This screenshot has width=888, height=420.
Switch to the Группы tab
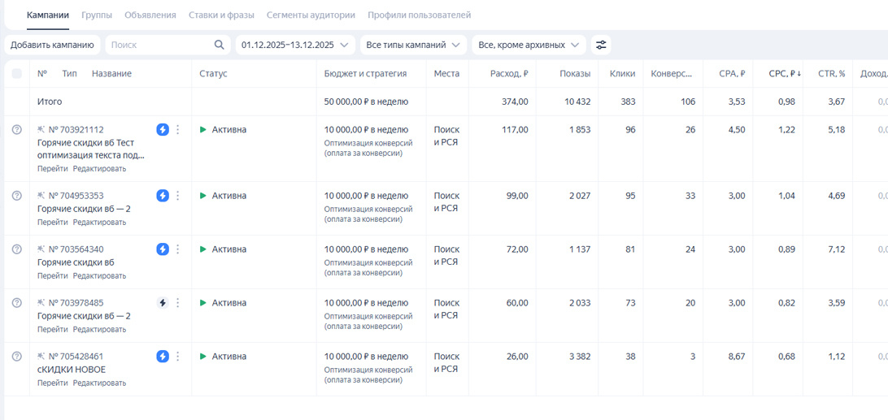tap(97, 15)
